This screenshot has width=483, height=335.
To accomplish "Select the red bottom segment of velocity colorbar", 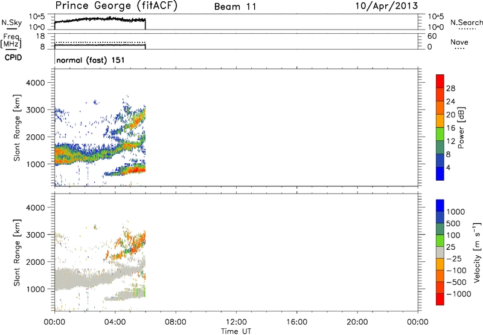I will [440, 299].
